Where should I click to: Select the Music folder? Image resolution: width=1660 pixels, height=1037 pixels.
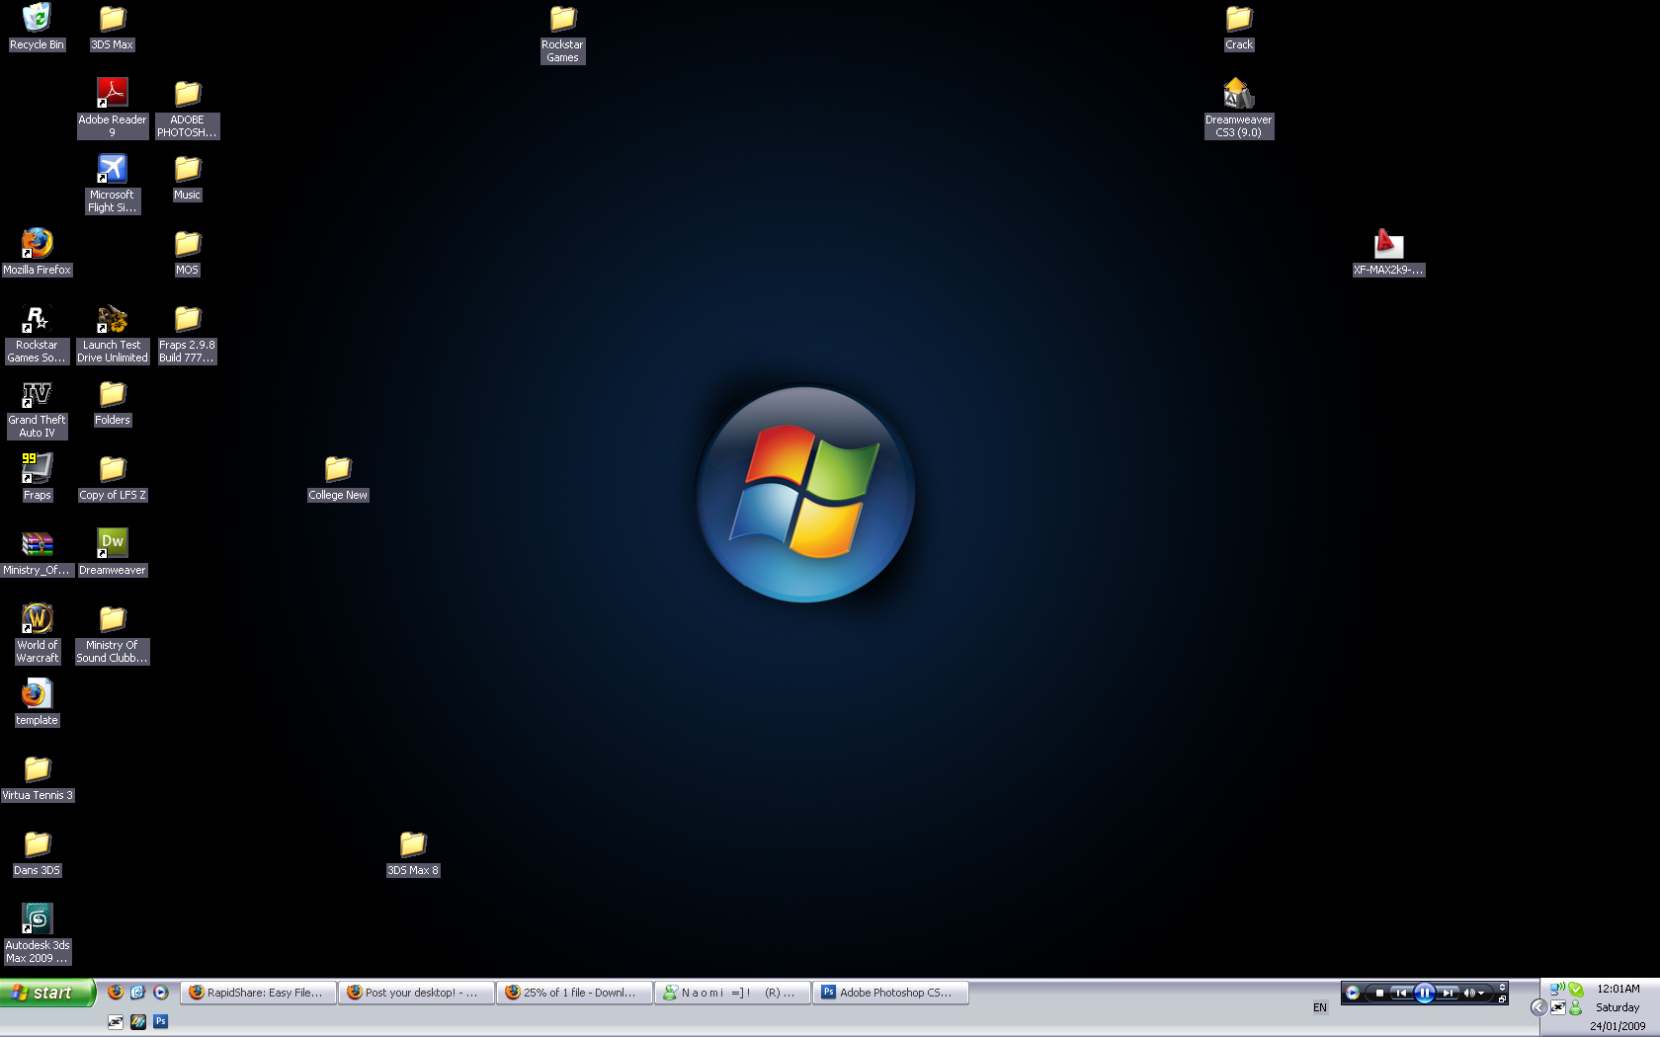click(188, 177)
